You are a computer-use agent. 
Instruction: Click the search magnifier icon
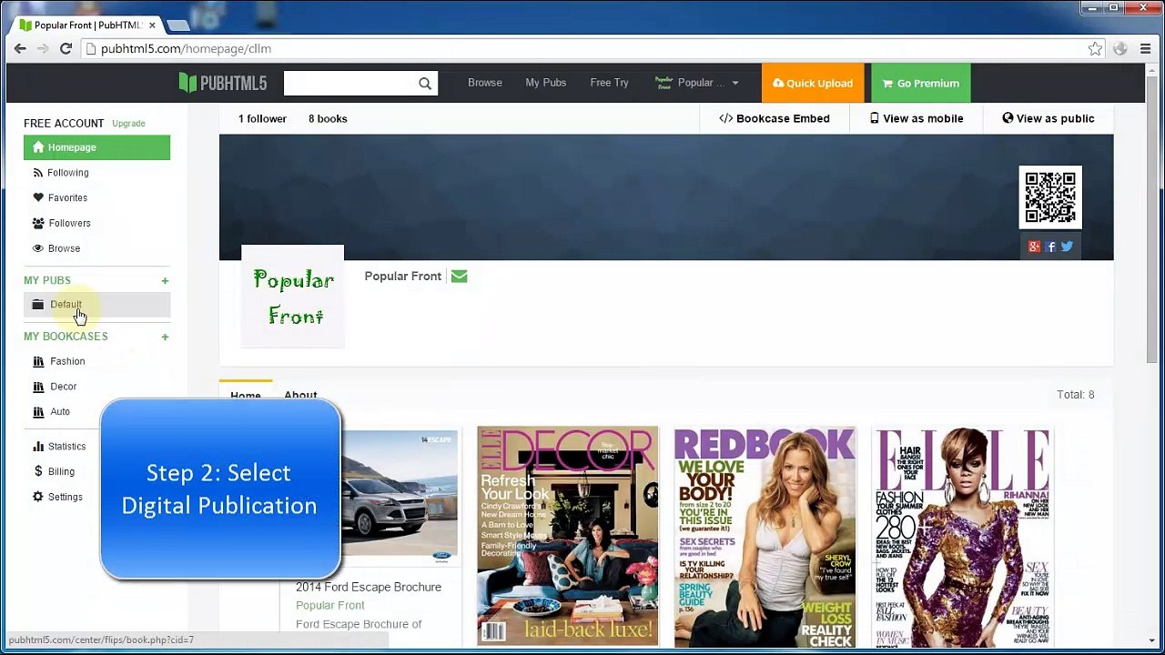[x=424, y=83]
